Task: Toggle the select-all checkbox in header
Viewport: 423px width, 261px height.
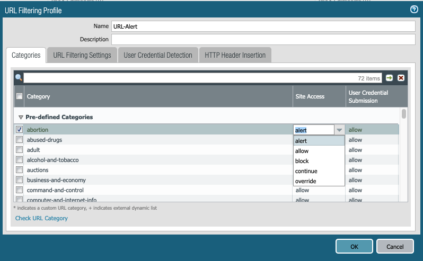Action: click(20, 96)
